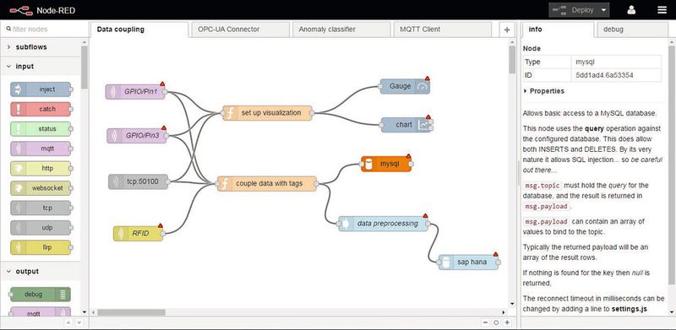Collapse all palette categories arrow button
Screen dimensions: 676x330
pos(68,322)
